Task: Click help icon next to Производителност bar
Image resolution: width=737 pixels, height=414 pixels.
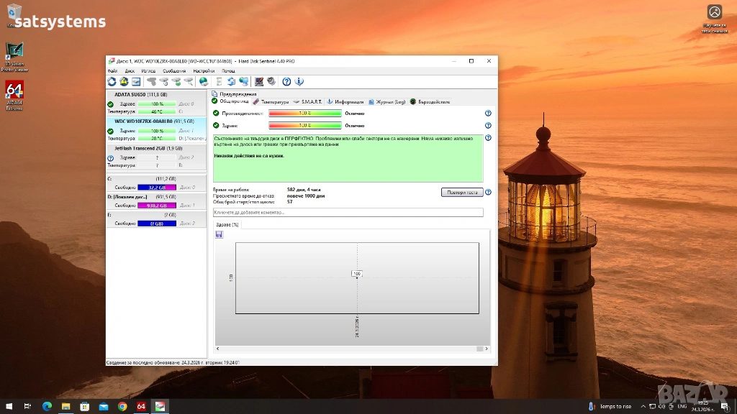Action: tap(488, 114)
